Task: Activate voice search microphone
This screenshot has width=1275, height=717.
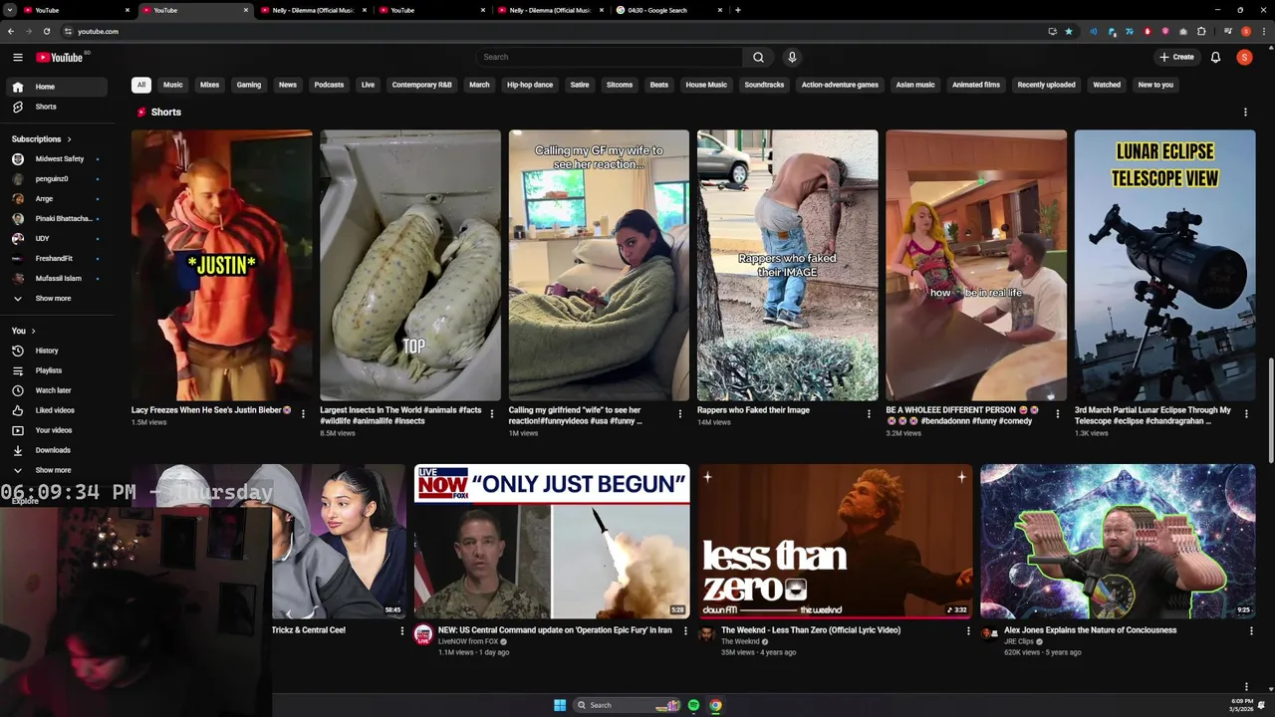Action: (792, 57)
